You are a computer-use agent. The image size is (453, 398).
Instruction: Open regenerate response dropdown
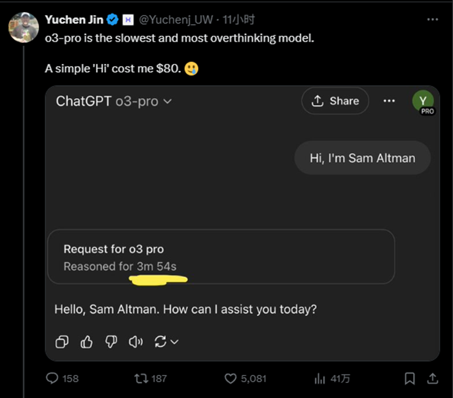(167, 342)
